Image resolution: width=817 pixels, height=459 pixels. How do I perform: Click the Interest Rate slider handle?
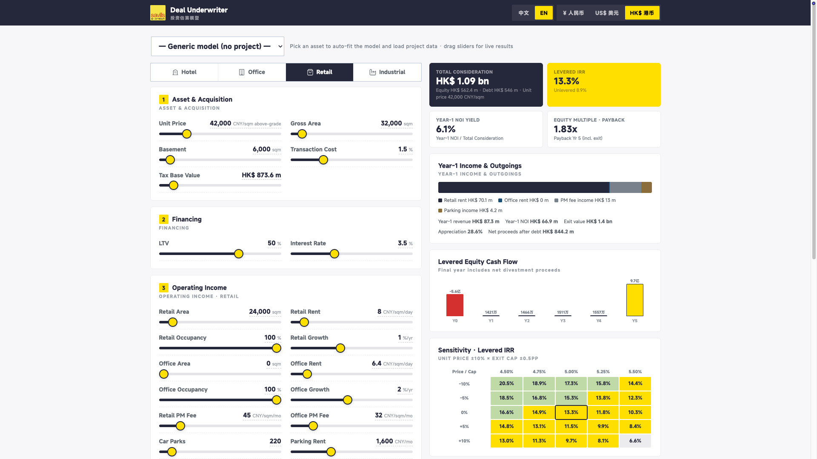click(334, 254)
